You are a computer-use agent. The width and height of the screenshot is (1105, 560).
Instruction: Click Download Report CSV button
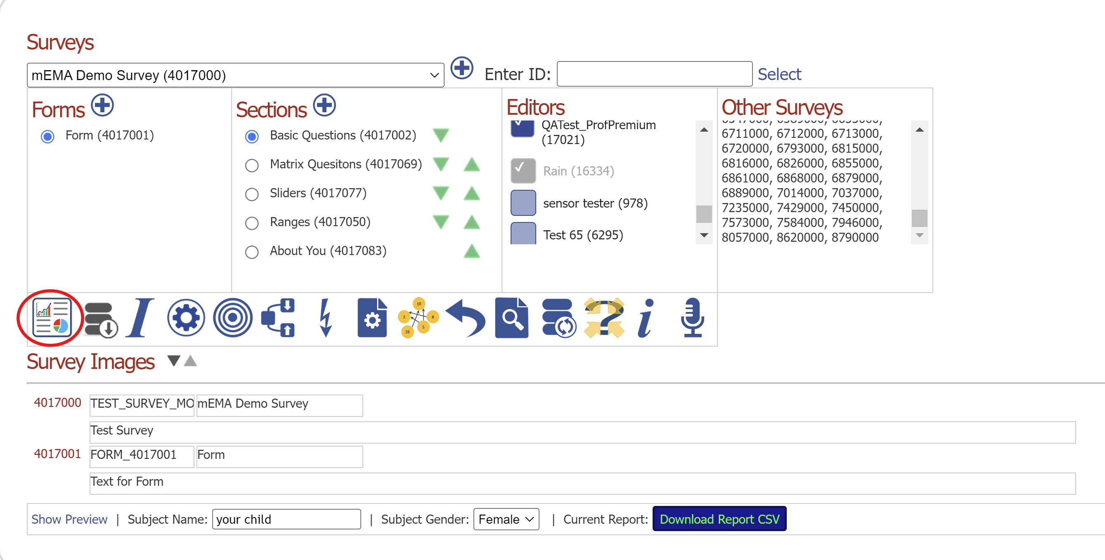point(719,519)
